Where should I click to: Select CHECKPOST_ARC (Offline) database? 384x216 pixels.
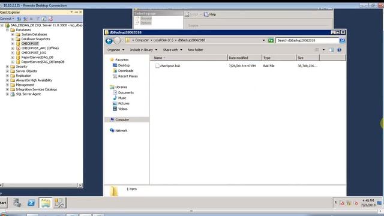tap(40, 48)
